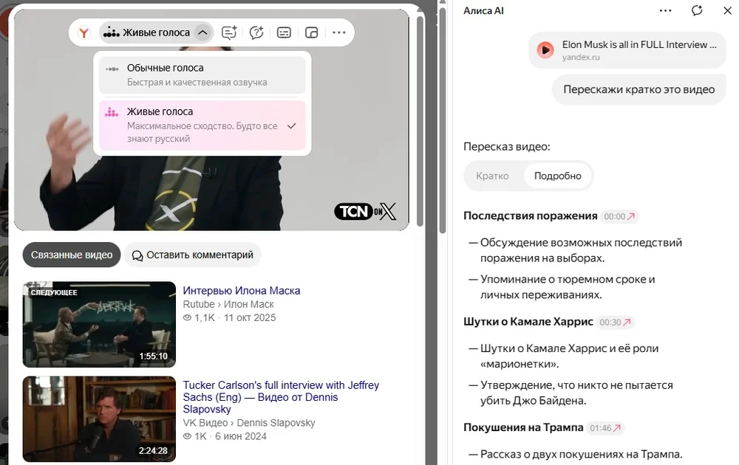Select Обычные голоса voice option
The height and width of the screenshot is (465, 739).
202,75
